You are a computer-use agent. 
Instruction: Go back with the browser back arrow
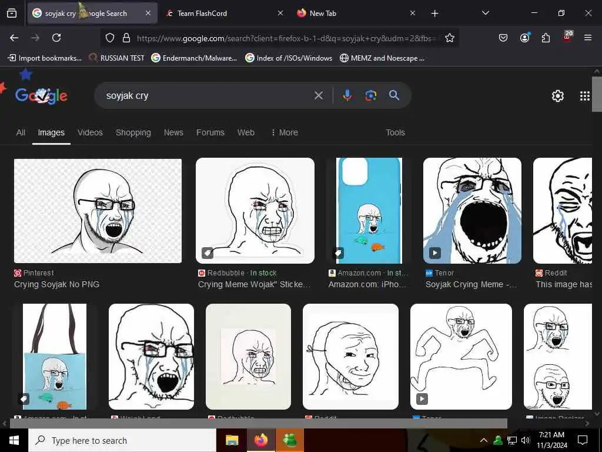point(14,38)
